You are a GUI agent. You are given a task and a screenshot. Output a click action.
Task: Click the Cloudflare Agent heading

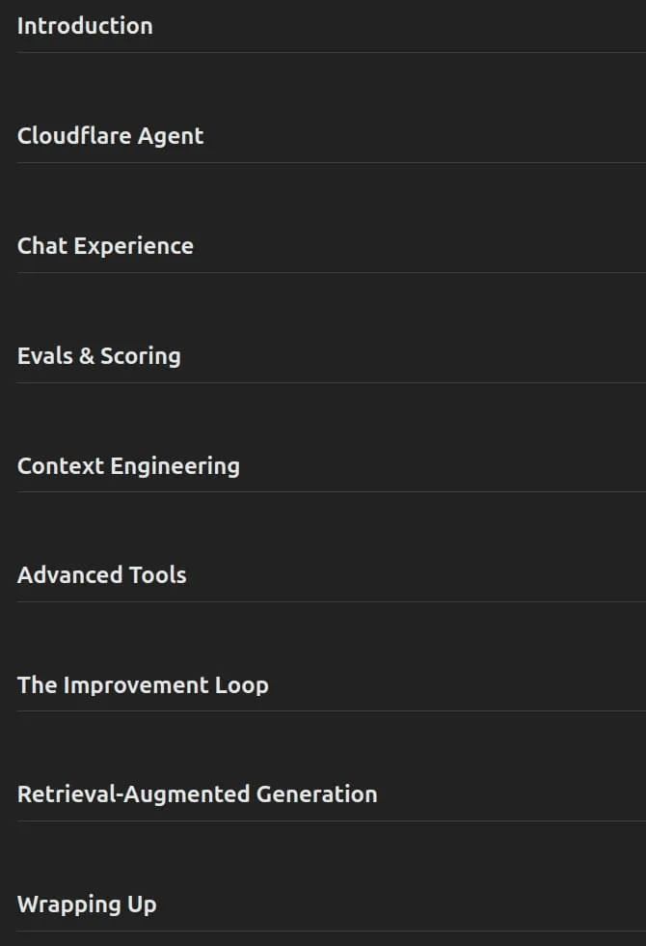110,136
